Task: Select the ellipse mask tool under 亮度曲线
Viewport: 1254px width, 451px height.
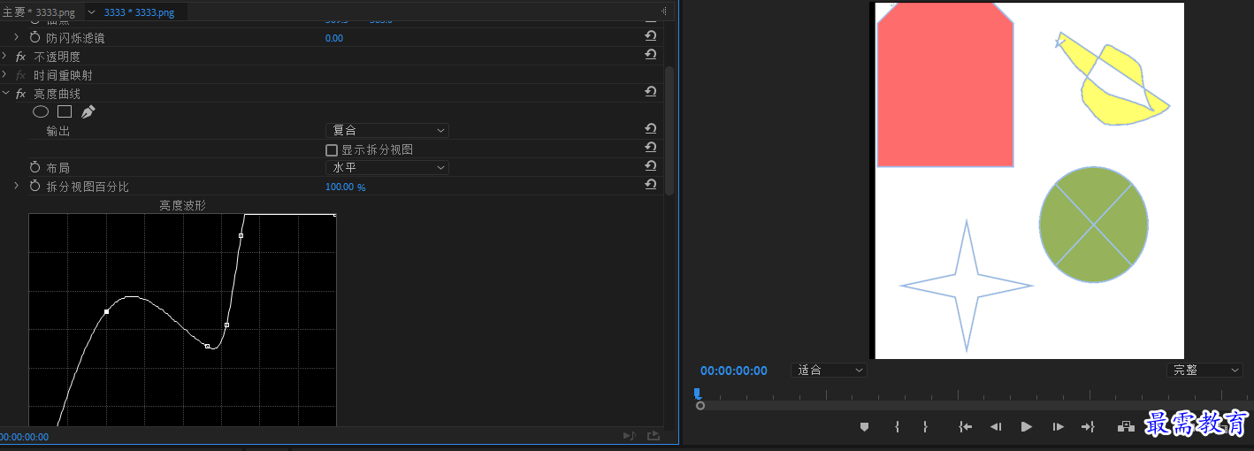Action: tap(41, 111)
